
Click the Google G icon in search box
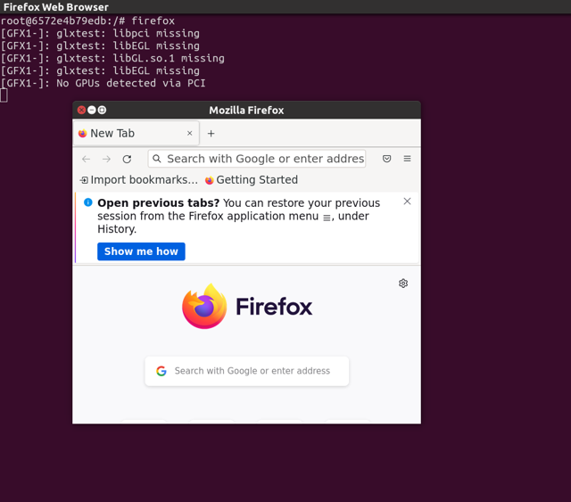tap(161, 371)
